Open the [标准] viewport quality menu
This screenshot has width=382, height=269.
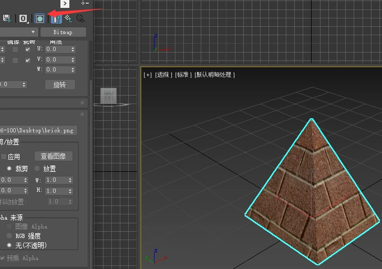(x=183, y=75)
